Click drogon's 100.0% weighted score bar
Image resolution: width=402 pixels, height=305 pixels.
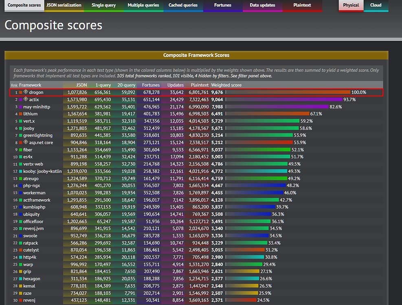click(x=288, y=92)
